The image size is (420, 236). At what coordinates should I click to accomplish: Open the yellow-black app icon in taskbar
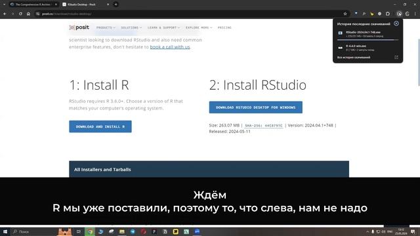point(175,231)
